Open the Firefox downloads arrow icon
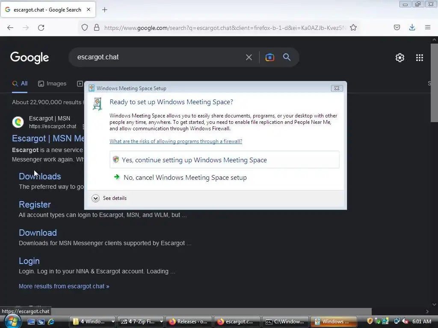Image resolution: width=438 pixels, height=328 pixels. pos(412,27)
